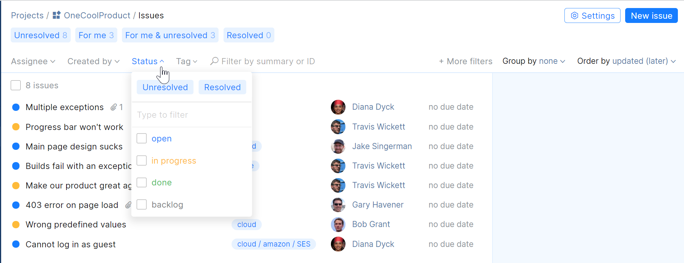Viewport: 684px width, 263px height.
Task: Click the paperclip icon on Multiple exceptions
Action: coord(113,107)
